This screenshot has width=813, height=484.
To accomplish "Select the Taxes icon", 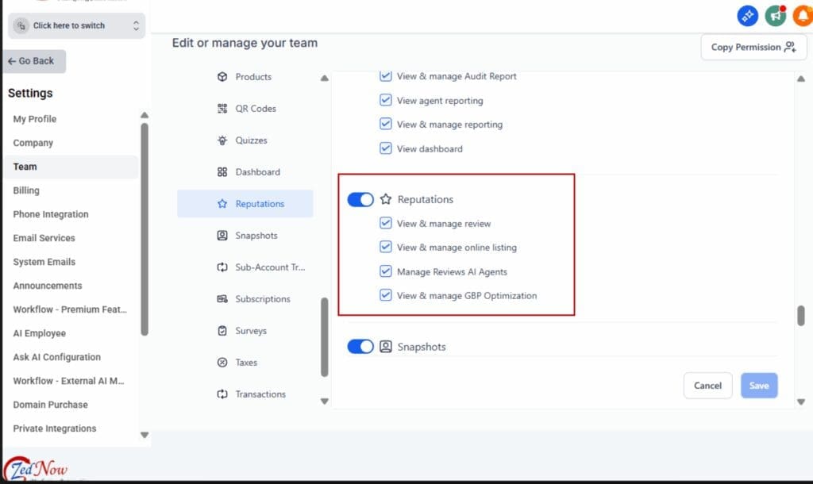I will point(223,363).
